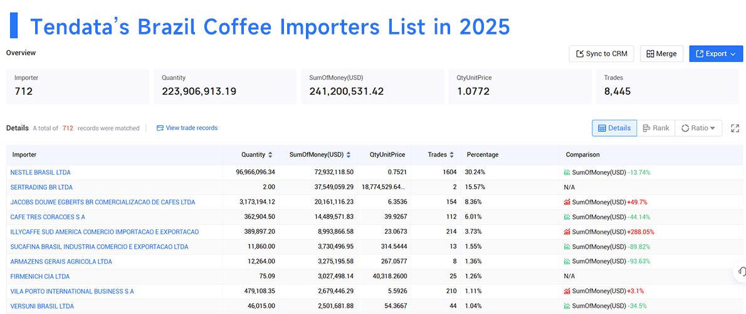
Task: Click comparison chart icon in ILLYCAFFE row
Action: tap(567, 232)
